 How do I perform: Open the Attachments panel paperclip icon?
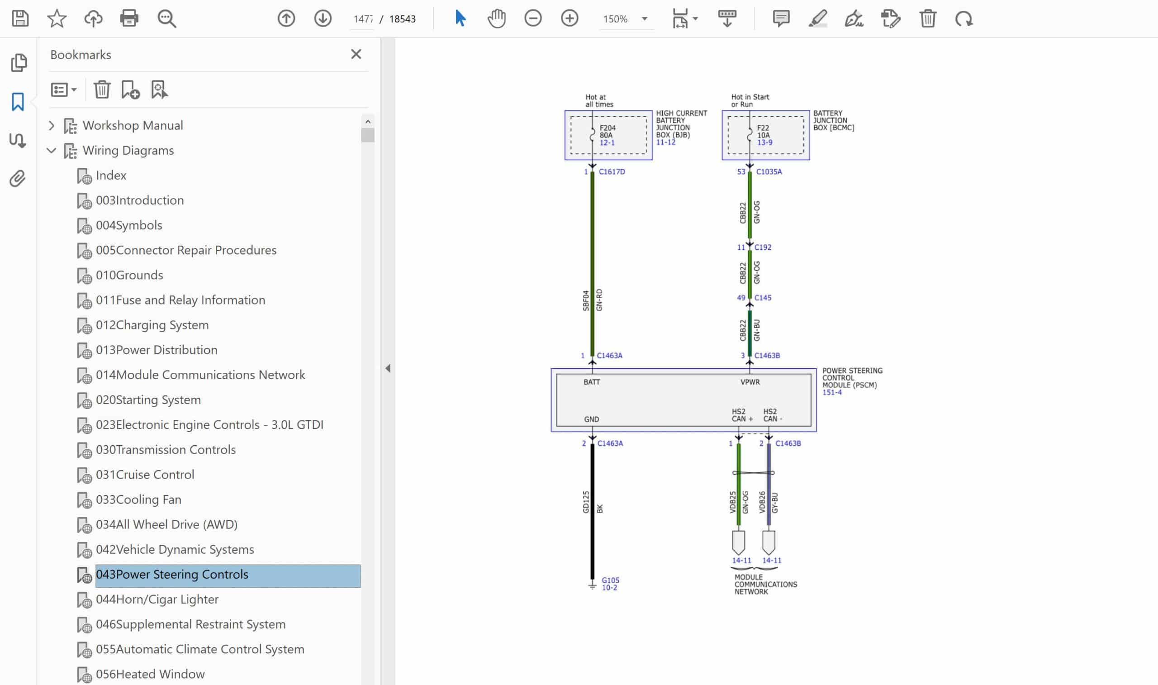tap(18, 179)
